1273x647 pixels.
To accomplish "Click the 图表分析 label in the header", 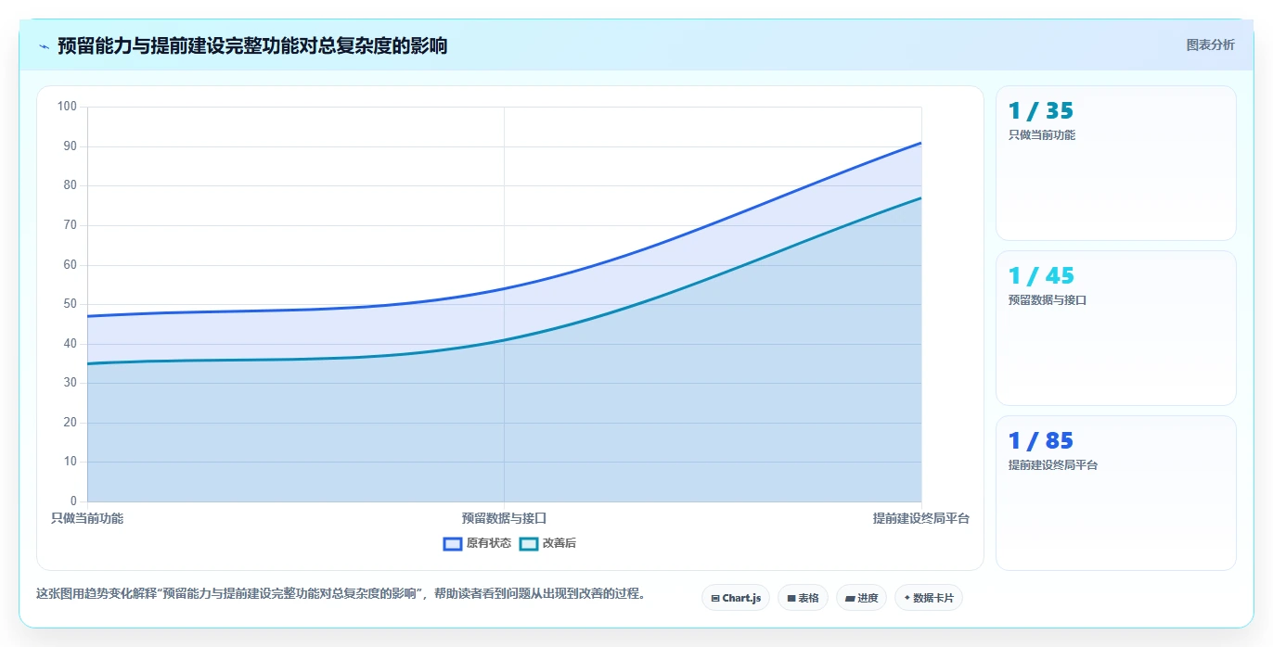I will 1211,44.
